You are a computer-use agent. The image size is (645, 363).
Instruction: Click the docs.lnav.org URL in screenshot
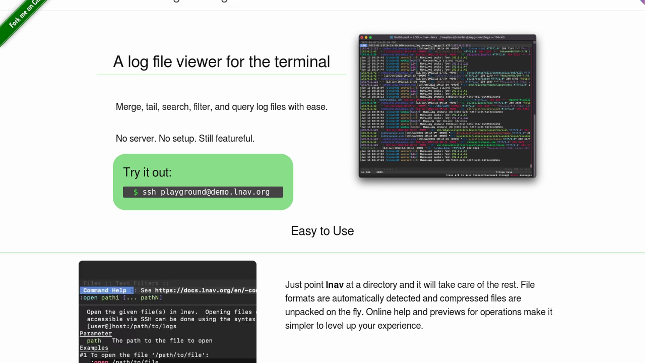[205, 290]
